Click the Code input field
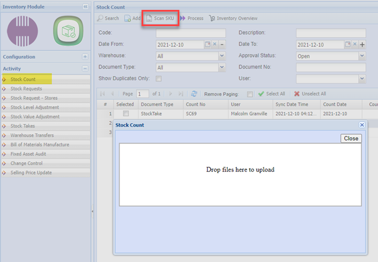The height and width of the screenshot is (262, 378). tap(190, 33)
